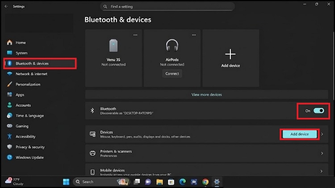Click the Add device button in Devices row

point(300,134)
